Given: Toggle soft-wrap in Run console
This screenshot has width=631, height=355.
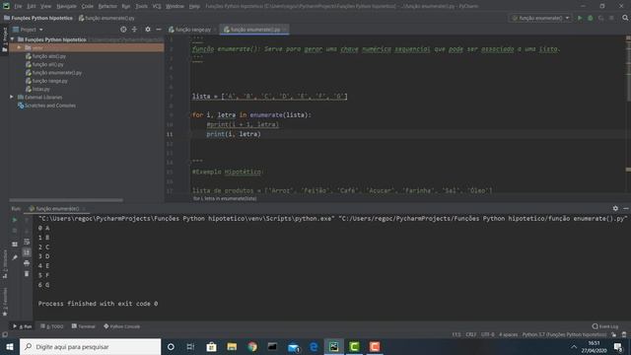Looking at the screenshot, I should [27, 242].
